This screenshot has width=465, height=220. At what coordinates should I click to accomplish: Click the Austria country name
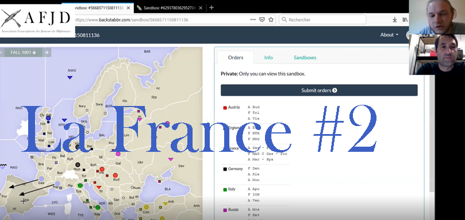(234, 107)
